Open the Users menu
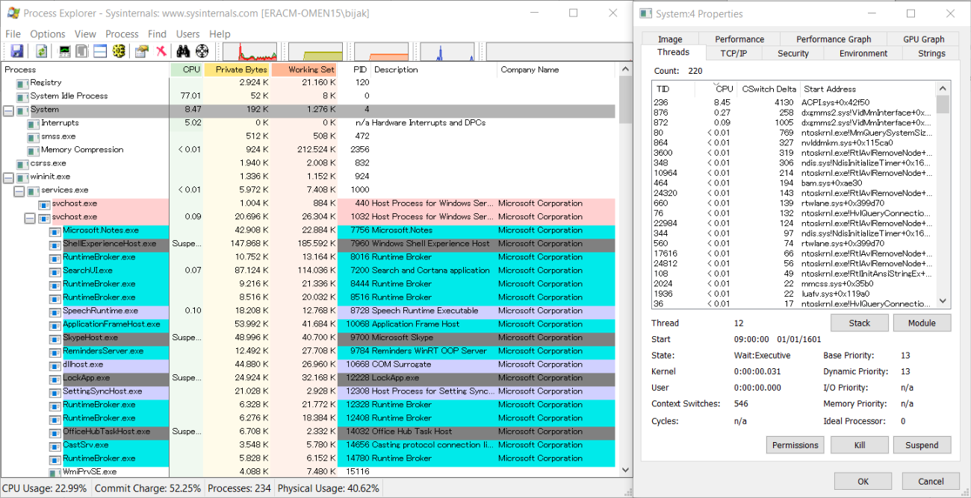 (187, 34)
